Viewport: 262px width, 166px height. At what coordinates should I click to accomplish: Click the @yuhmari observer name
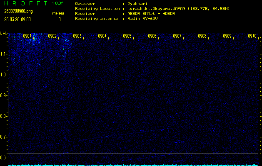tap(138, 3)
